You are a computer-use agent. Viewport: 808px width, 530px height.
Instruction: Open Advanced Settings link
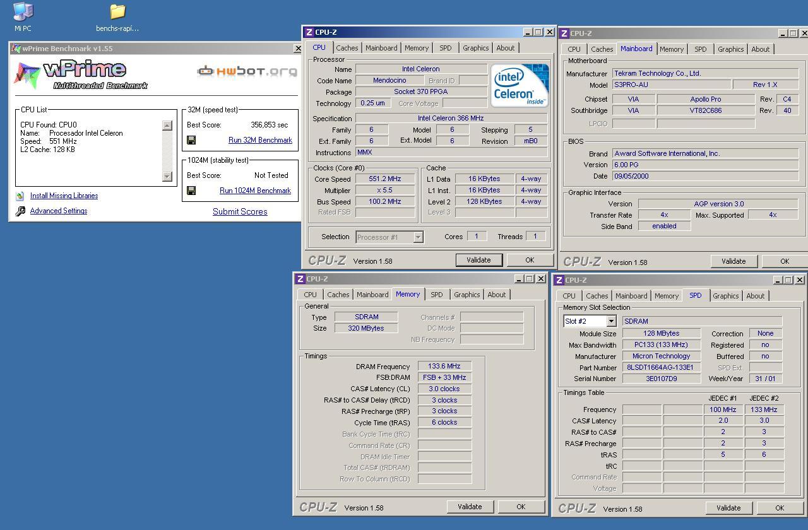(x=59, y=211)
